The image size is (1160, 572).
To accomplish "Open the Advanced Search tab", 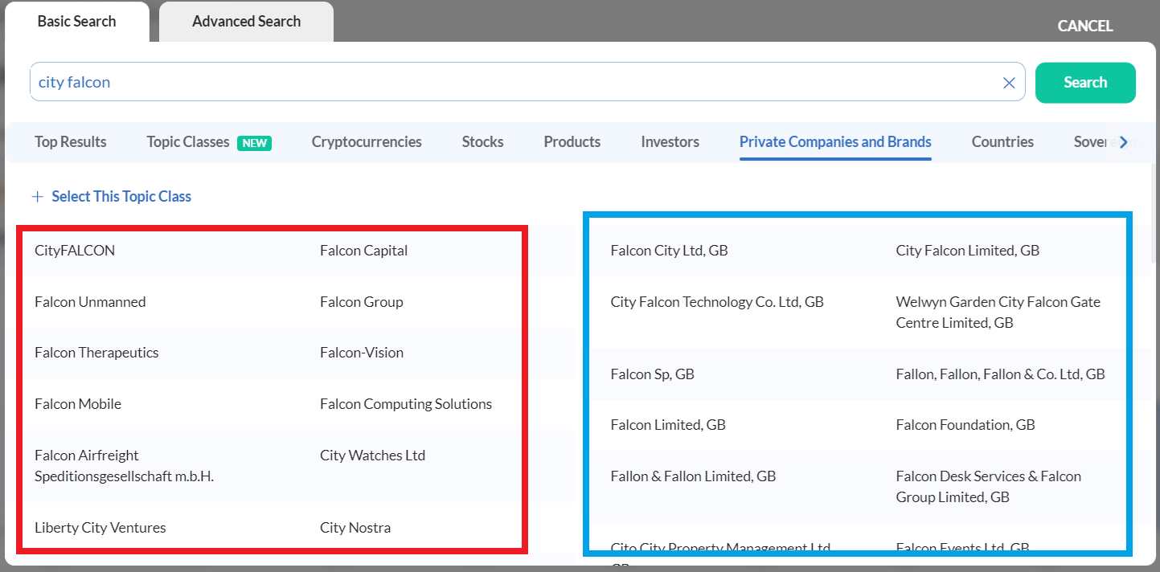I will [246, 22].
